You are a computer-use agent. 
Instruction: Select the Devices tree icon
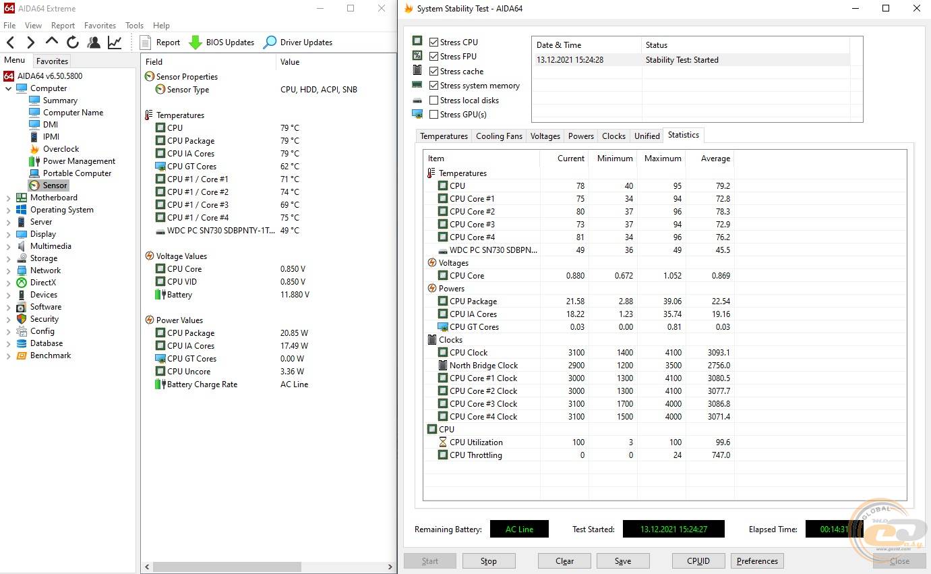pyautogui.click(x=21, y=295)
